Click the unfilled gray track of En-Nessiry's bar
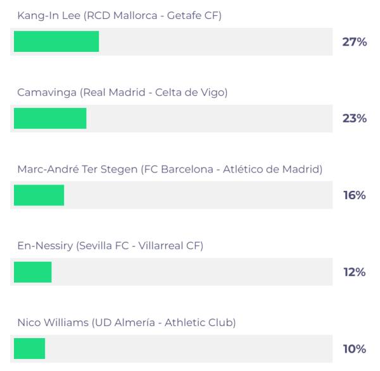380x371 pixels. tap(192, 272)
